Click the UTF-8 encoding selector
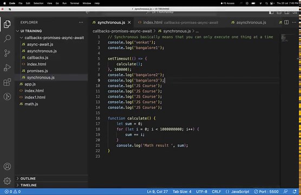 point(201,192)
